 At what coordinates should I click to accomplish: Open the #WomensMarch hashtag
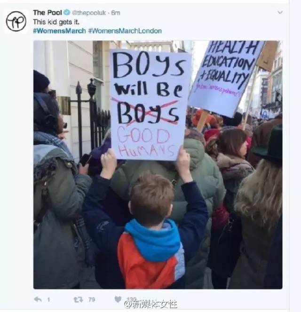pos(59,31)
